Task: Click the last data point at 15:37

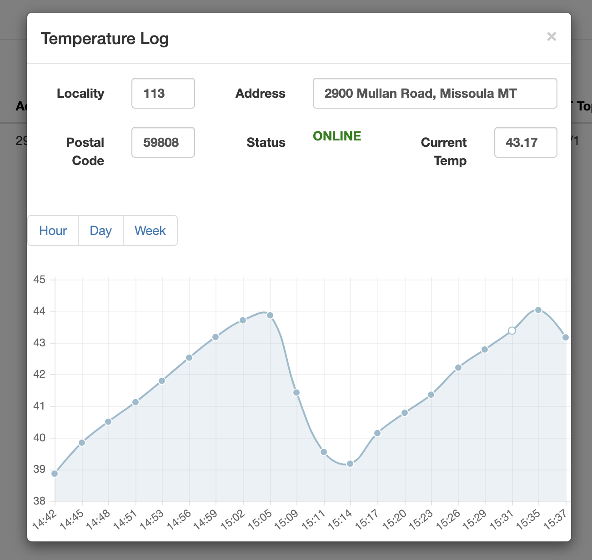Action: tap(565, 337)
